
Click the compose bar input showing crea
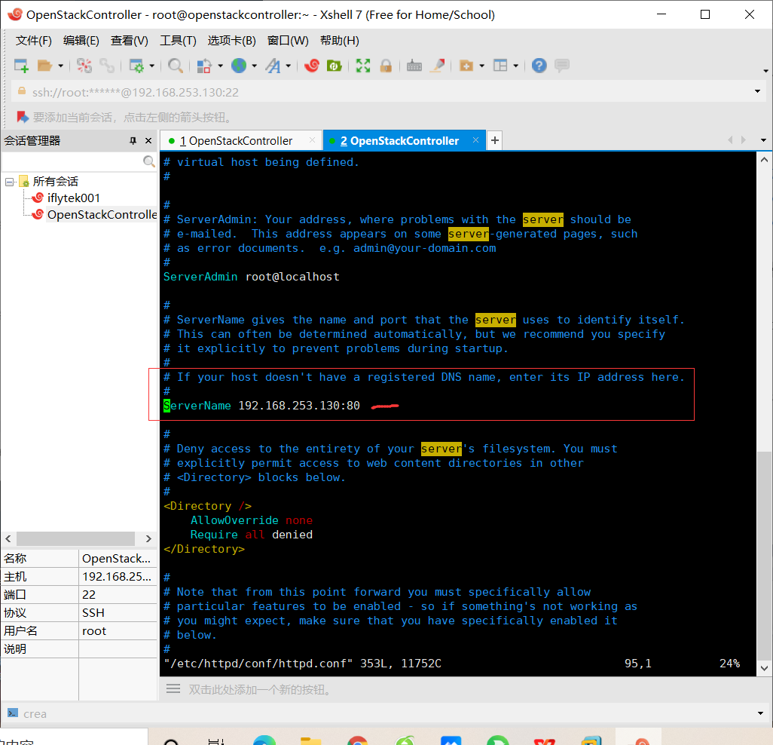click(384, 713)
